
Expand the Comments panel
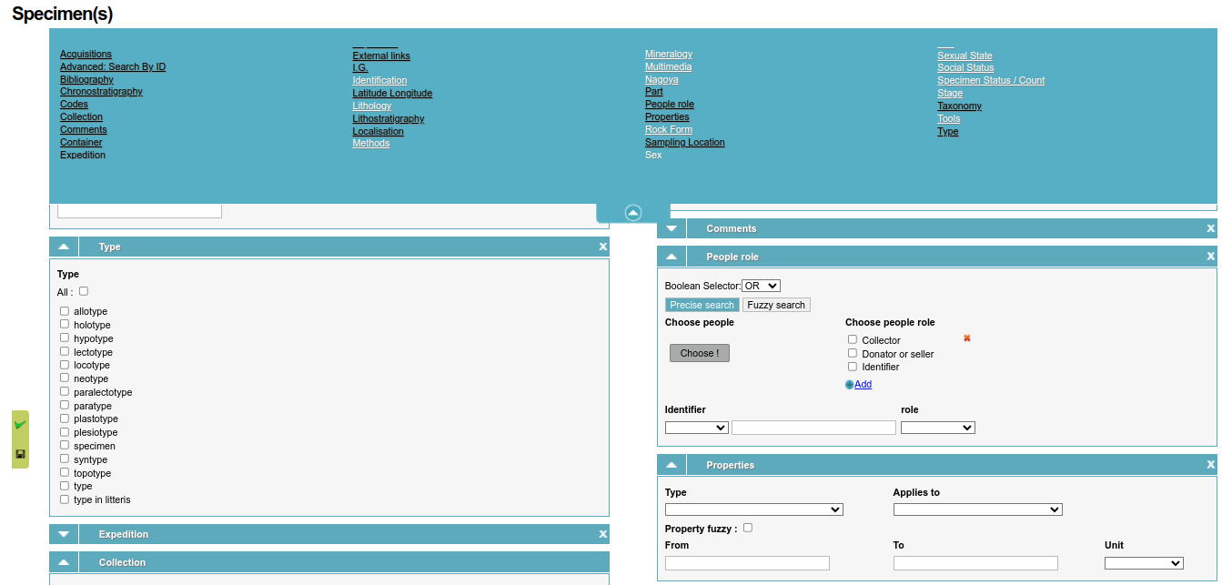671,227
